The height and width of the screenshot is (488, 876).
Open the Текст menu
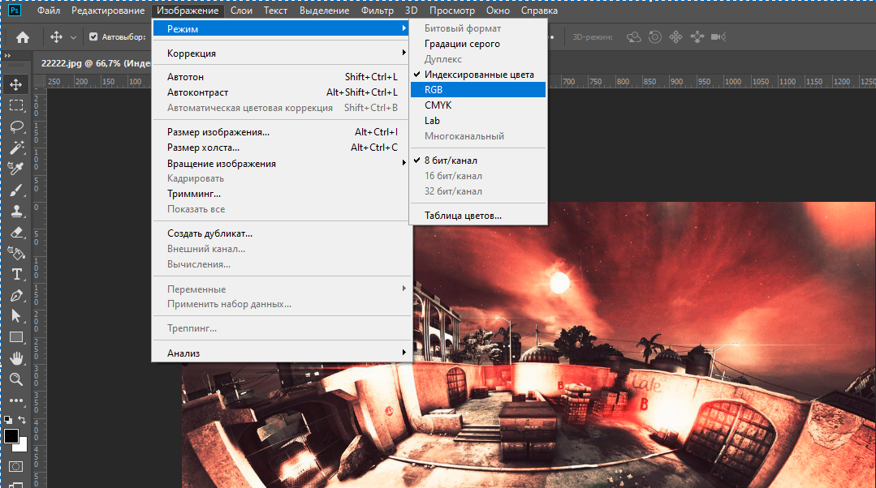(275, 11)
